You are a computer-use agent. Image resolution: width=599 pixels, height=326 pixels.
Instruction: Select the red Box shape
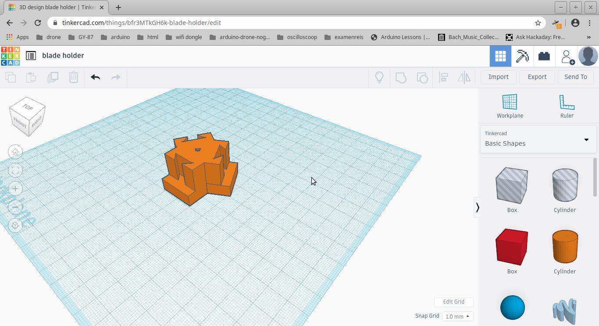[x=512, y=247]
